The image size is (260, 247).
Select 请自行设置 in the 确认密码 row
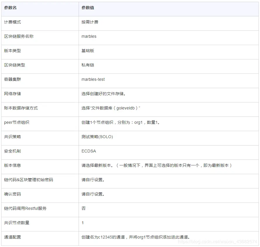coord(93,194)
